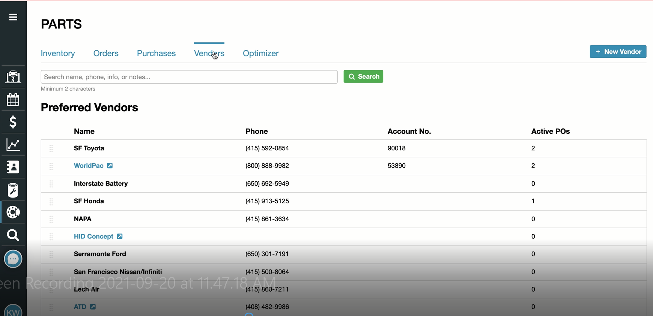653x316 pixels.
Task: Click the dollar sign payments icon
Action: point(13,122)
